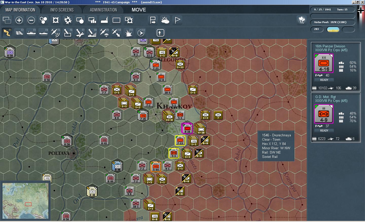Select the 16th Panzer Division unit card
365x222 pixels.
click(336, 66)
